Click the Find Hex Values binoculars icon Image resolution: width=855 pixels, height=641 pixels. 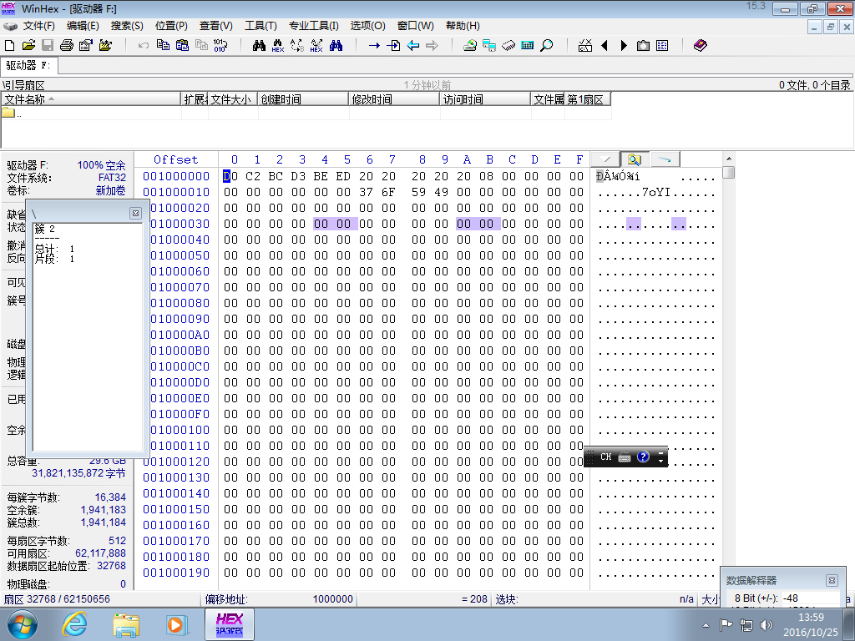tap(278, 45)
